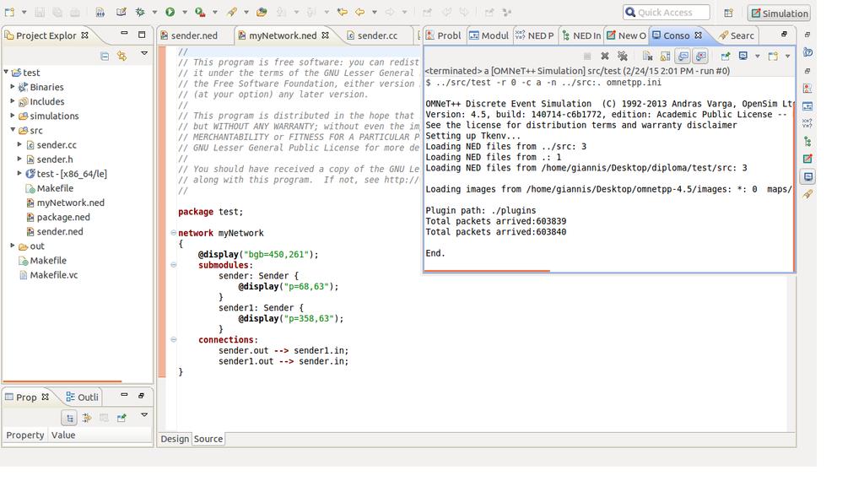Click the Remove All Terminated Launches icon
Screen dimensions: 864x481
click(x=622, y=56)
